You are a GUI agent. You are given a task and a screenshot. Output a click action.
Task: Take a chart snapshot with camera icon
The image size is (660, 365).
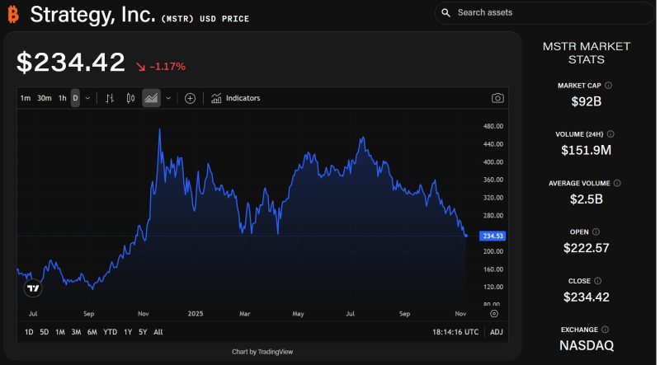(x=497, y=98)
